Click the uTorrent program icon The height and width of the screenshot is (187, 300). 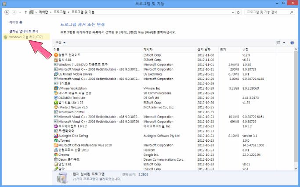coord(56,140)
